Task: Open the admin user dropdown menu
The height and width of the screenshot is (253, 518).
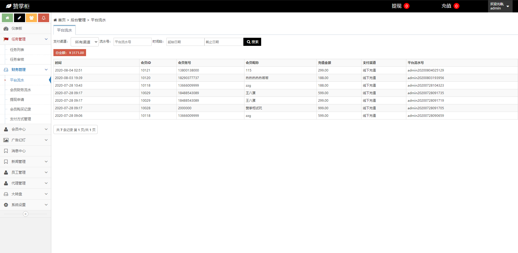Action: point(500,6)
